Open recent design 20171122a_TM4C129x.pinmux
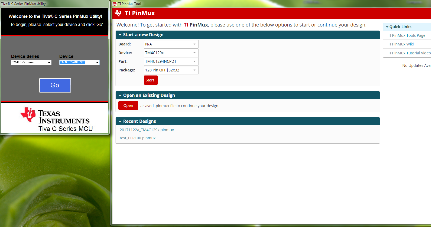Screen dimensions: 432x227 click(x=147, y=130)
